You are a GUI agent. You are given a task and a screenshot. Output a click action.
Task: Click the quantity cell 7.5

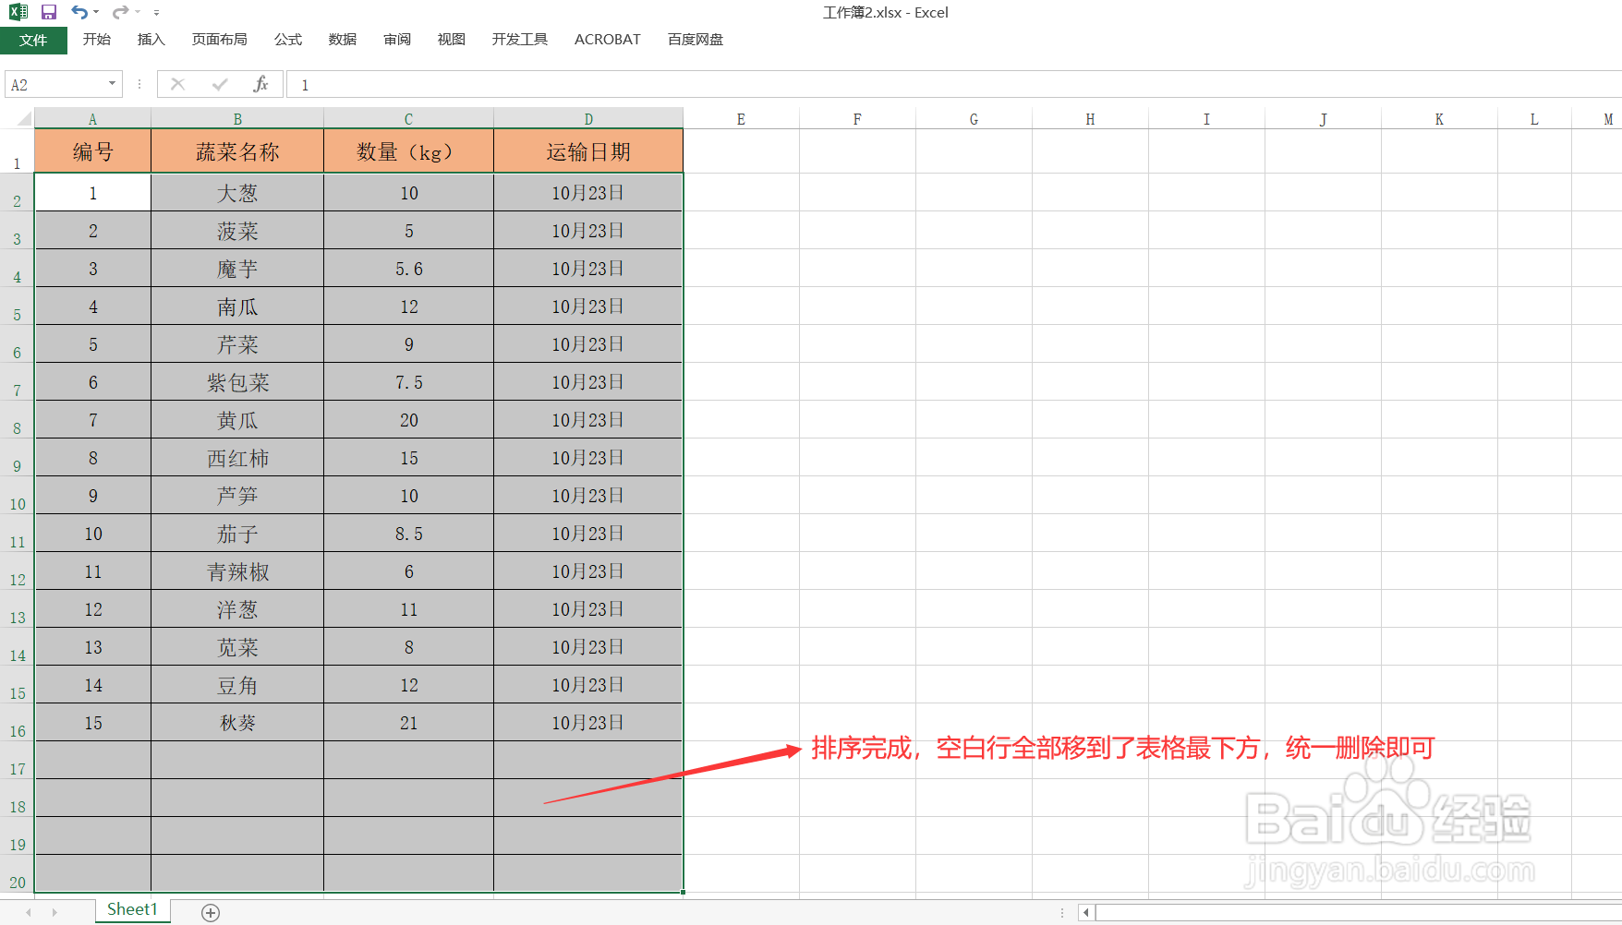tap(408, 382)
